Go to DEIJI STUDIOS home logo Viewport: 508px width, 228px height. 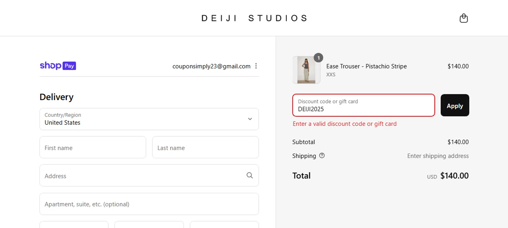[254, 18]
